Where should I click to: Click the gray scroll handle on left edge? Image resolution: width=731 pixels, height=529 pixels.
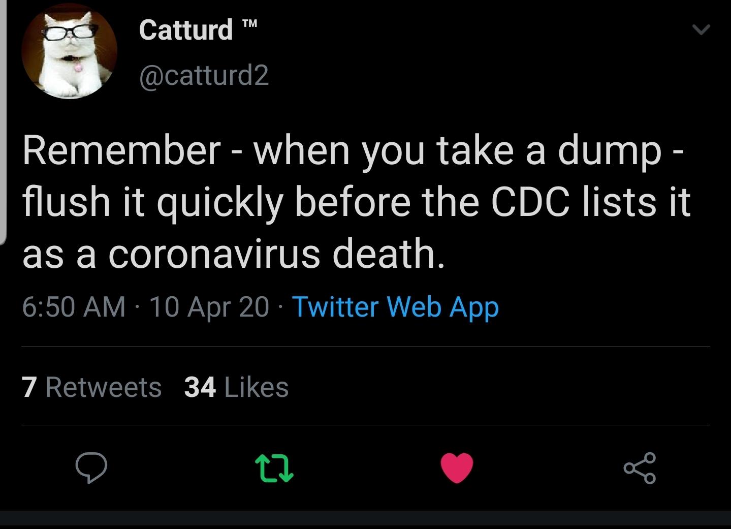click(3, 122)
